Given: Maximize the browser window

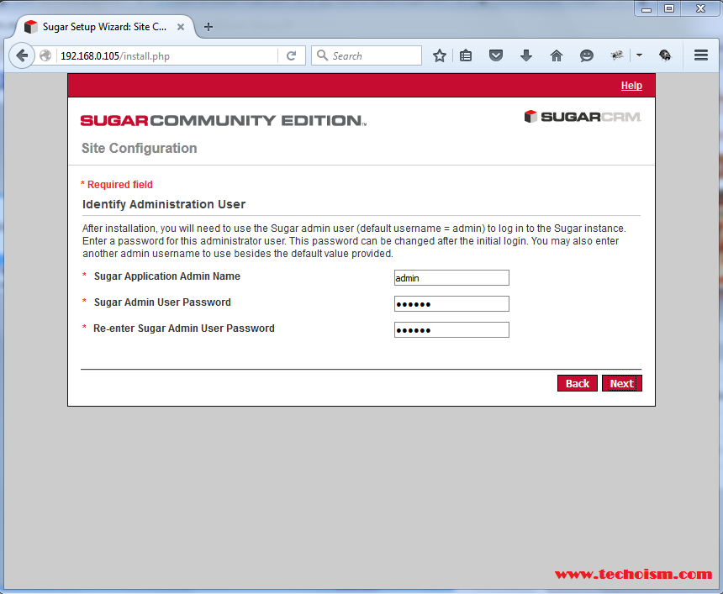Looking at the screenshot, I should point(669,8).
